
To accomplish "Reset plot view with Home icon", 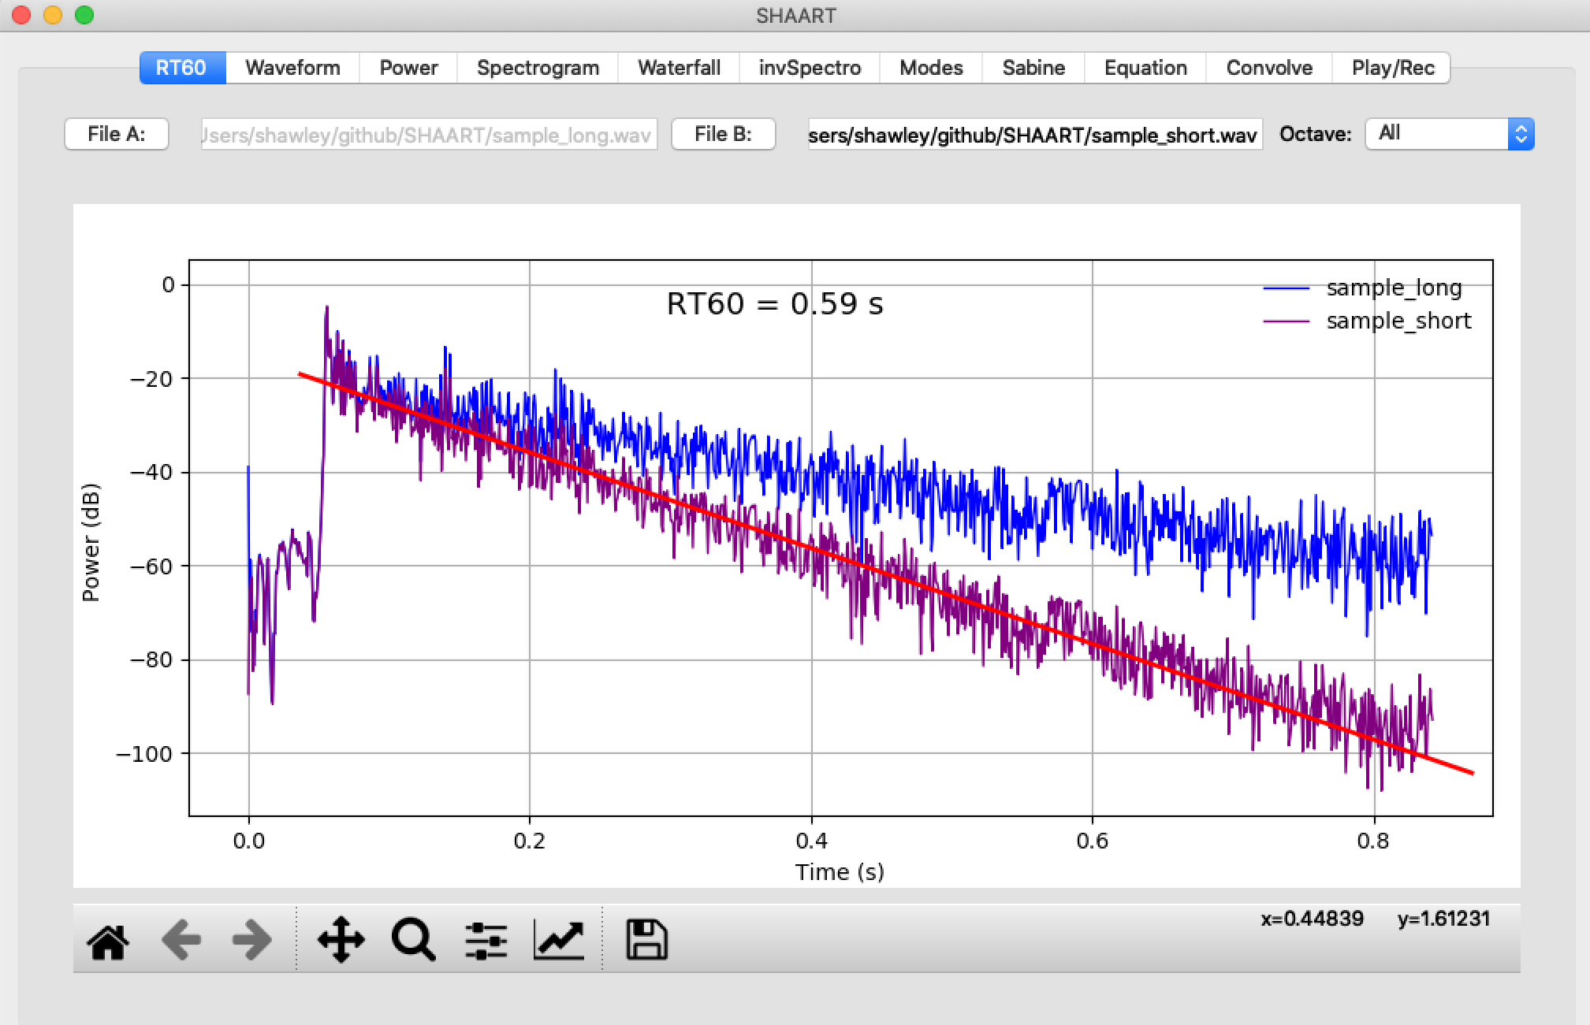I will 108,941.
